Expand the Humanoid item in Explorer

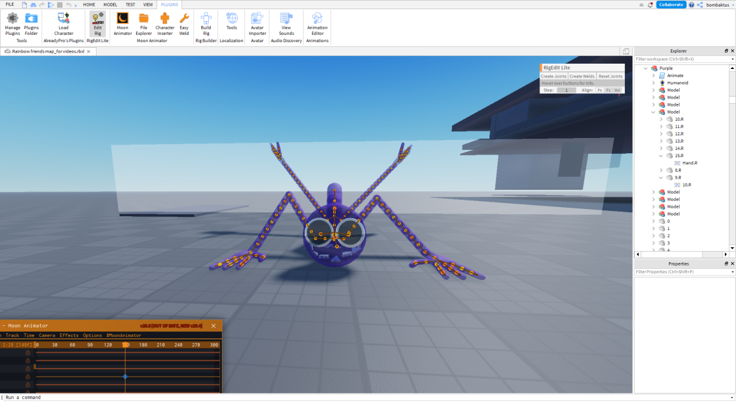653,83
